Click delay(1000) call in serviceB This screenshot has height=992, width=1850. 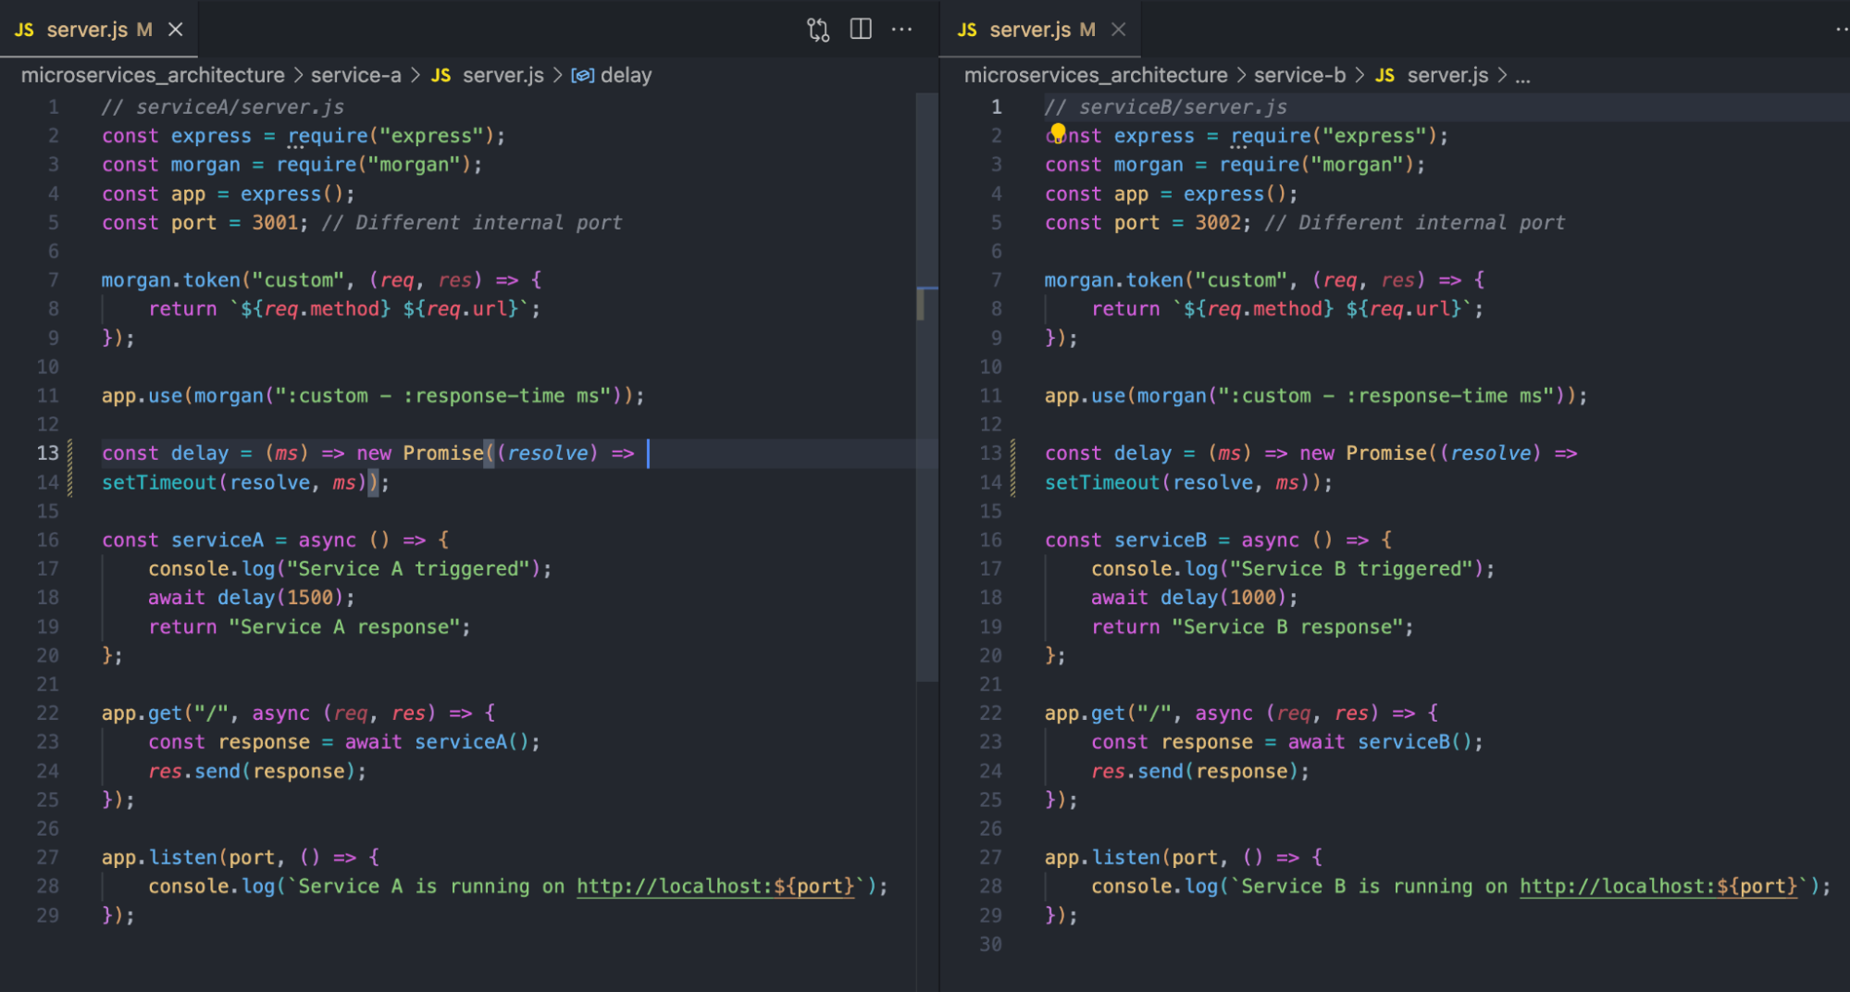pyautogui.click(x=1223, y=598)
